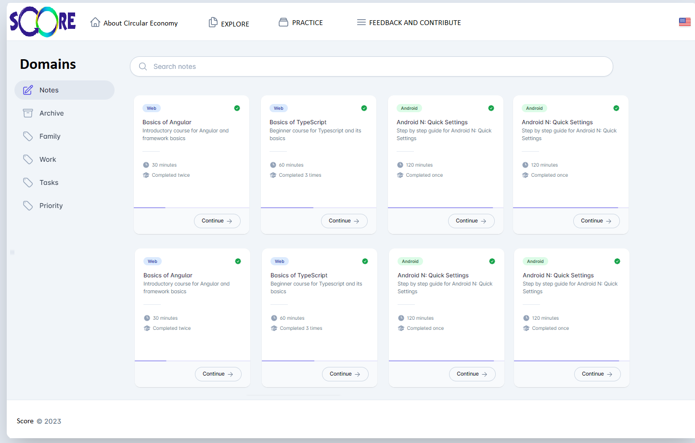The width and height of the screenshot is (695, 443).
Task: Open the Practice navigation item
Action: (x=301, y=23)
